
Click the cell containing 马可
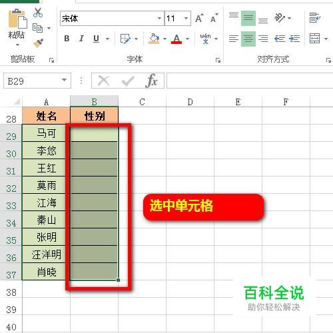(46, 133)
